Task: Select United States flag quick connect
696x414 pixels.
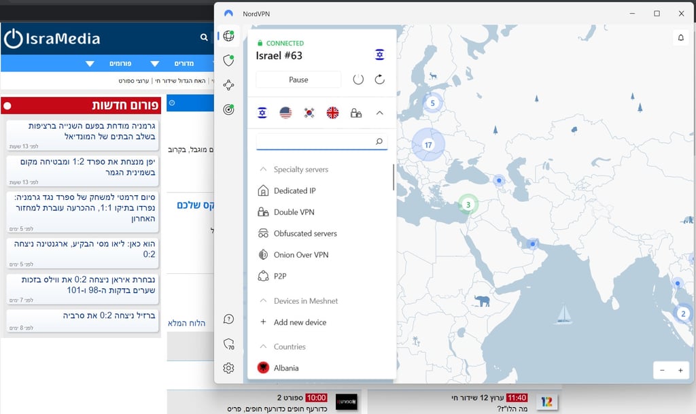Action: (x=286, y=113)
